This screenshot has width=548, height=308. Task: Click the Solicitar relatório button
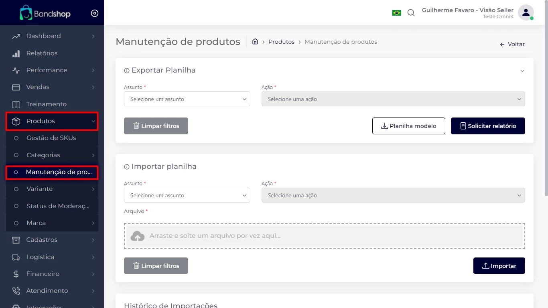tap(488, 126)
